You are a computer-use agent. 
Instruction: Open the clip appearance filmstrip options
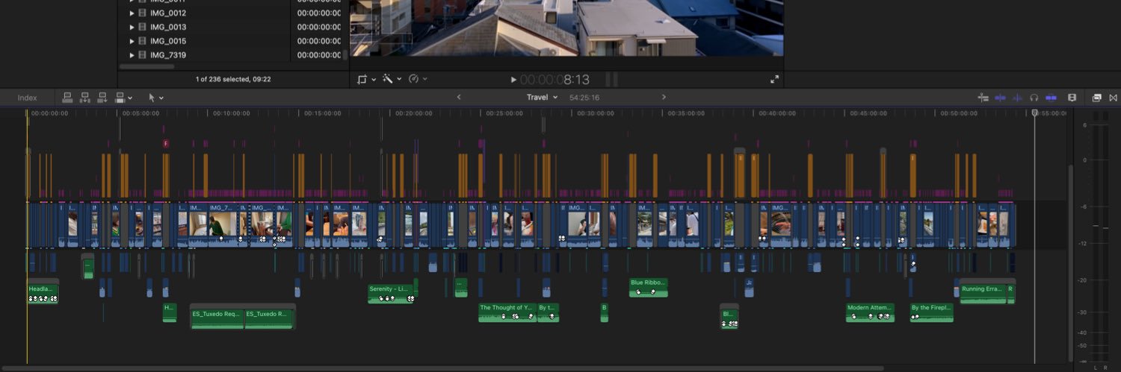pyautogui.click(x=1072, y=98)
